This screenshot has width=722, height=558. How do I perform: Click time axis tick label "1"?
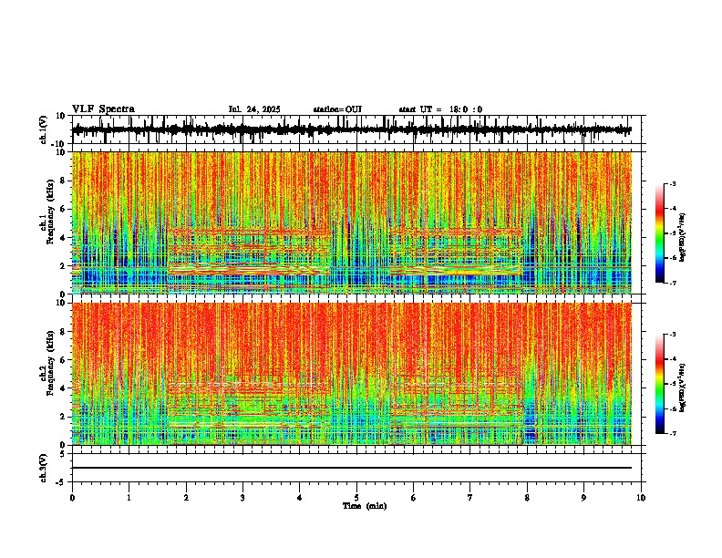click(x=129, y=498)
